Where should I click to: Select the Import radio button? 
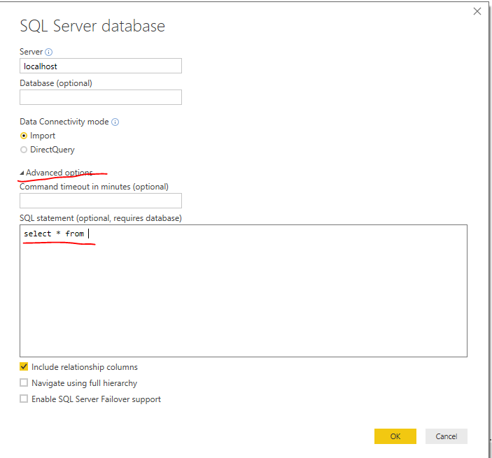[24, 136]
